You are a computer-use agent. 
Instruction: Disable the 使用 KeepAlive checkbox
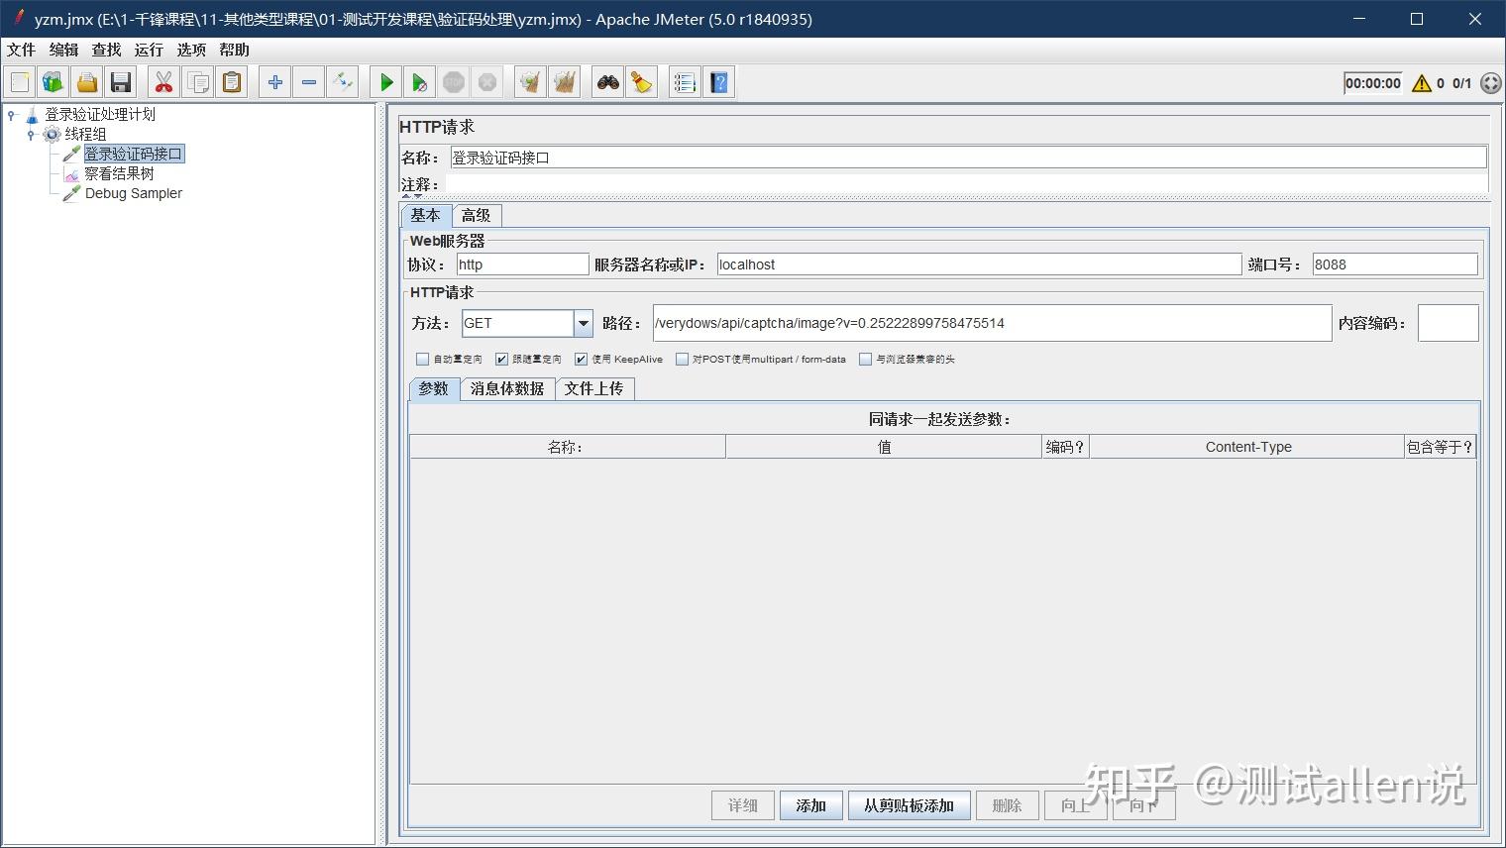pos(581,359)
